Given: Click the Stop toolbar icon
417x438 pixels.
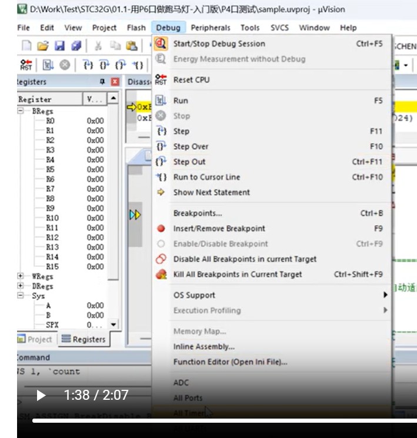Looking at the screenshot, I should [x=65, y=65].
